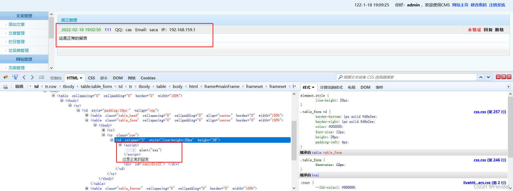
Task: Open css.css line 257 source link
Action: point(490,112)
